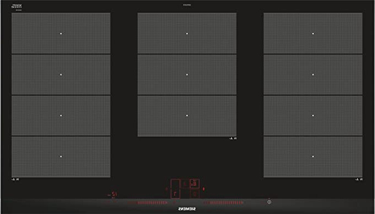375x214 pixels.
Task: Tap the main power on/off symbol
Action: (x=269, y=202)
